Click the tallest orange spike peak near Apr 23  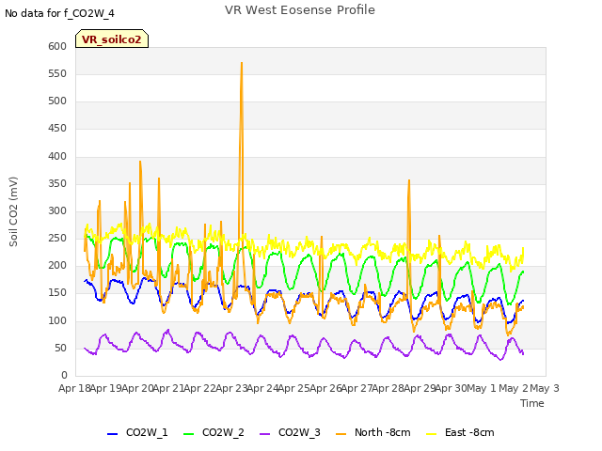click(242, 64)
